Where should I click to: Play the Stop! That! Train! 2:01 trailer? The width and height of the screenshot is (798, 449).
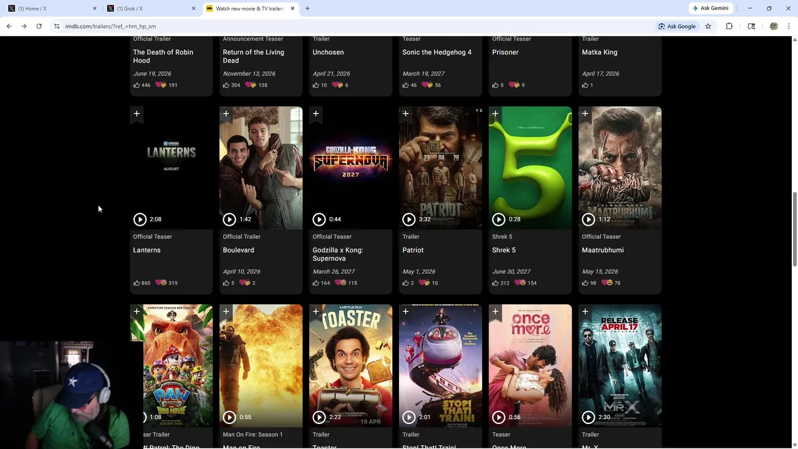tap(409, 417)
